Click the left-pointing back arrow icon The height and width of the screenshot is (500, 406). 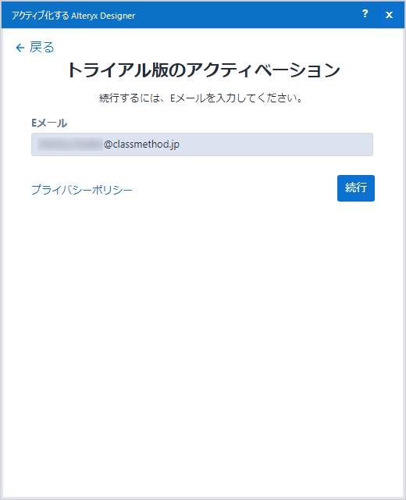(x=20, y=48)
